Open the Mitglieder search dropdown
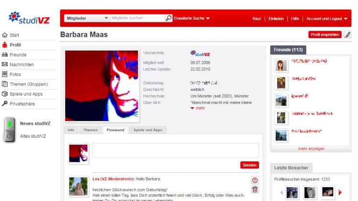The height and width of the screenshot is (201, 358). click(x=87, y=18)
